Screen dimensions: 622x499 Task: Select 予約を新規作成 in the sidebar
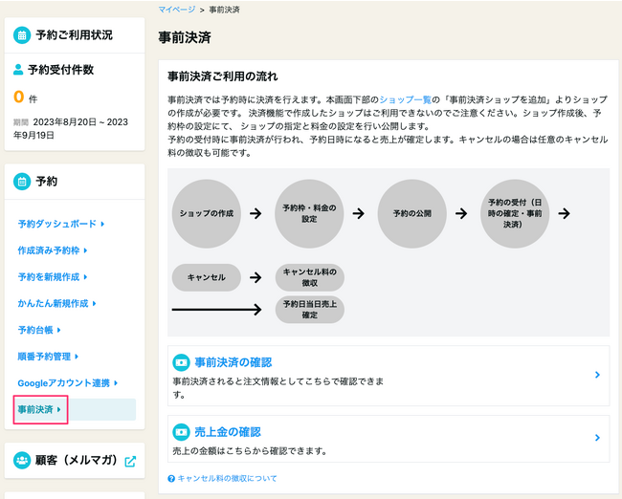tap(53, 277)
